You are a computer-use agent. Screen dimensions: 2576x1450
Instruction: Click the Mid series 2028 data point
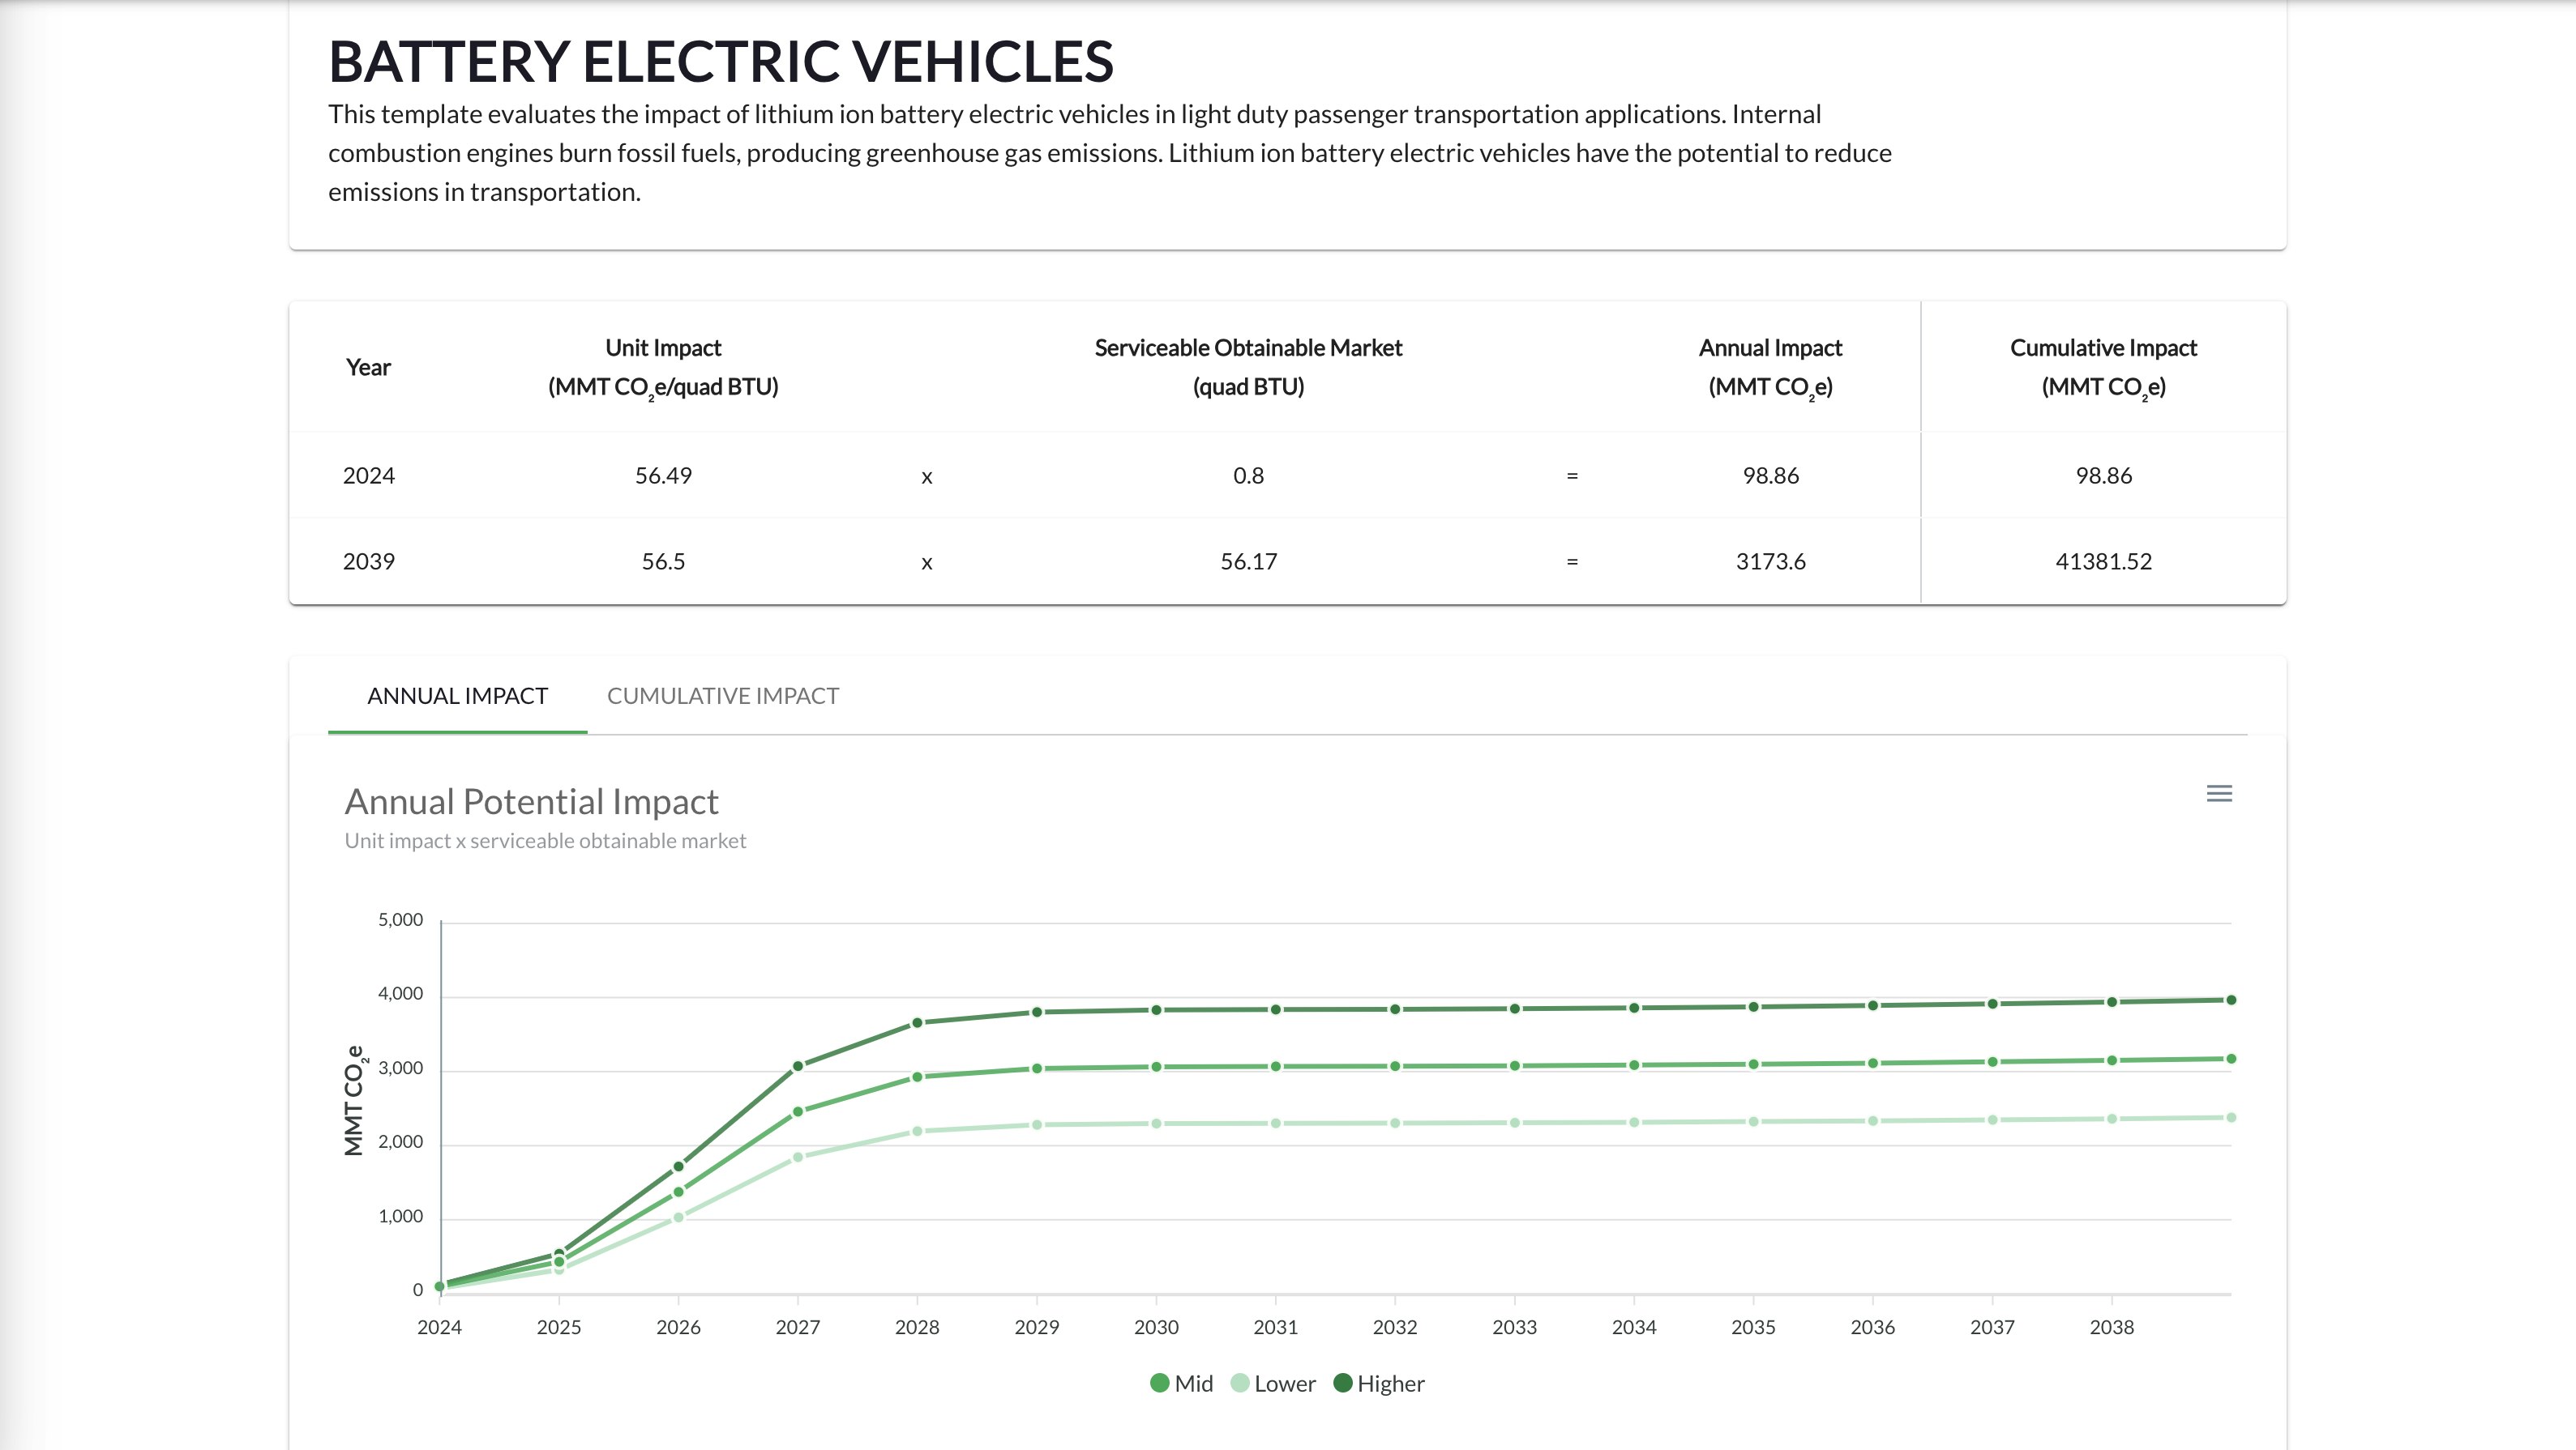coord(917,1077)
